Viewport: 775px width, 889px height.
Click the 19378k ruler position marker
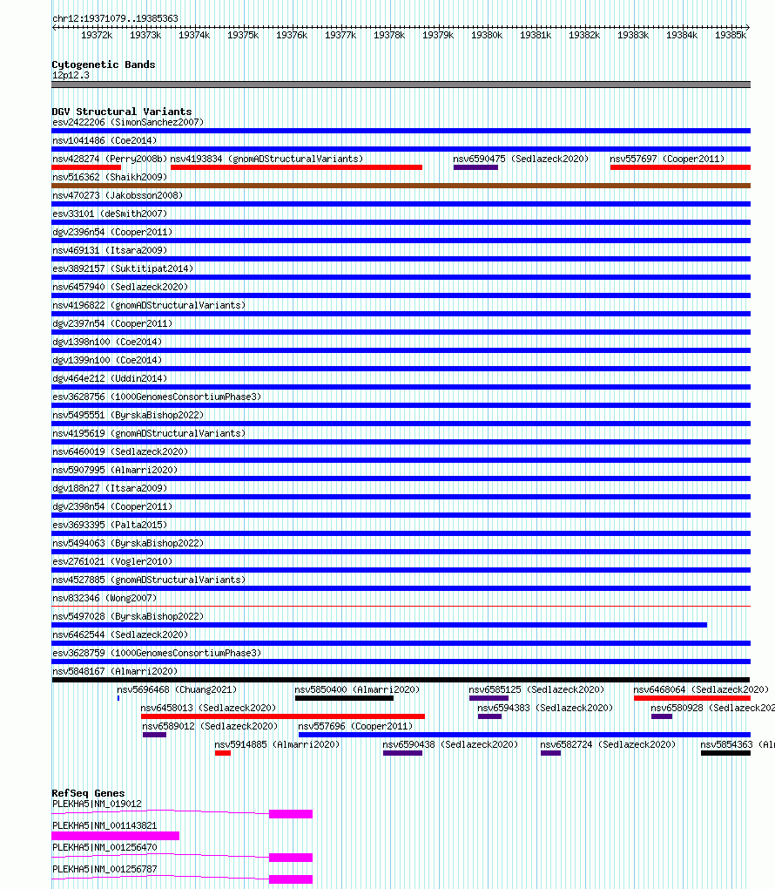pyautogui.click(x=389, y=35)
